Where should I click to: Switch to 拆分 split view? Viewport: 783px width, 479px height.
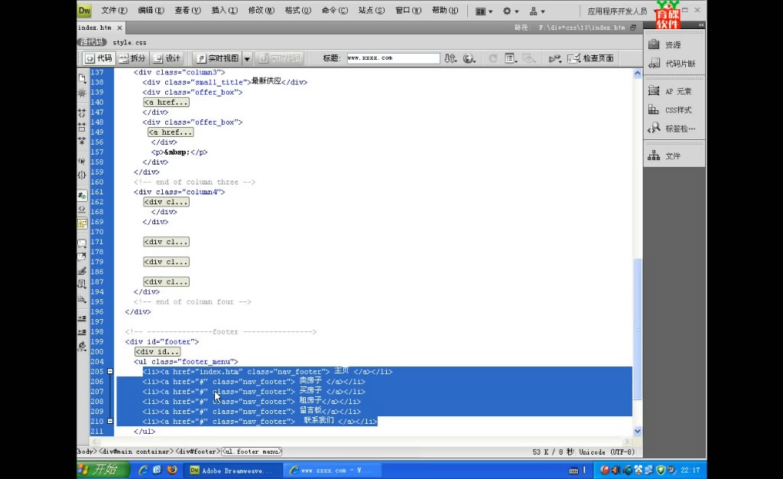132,58
